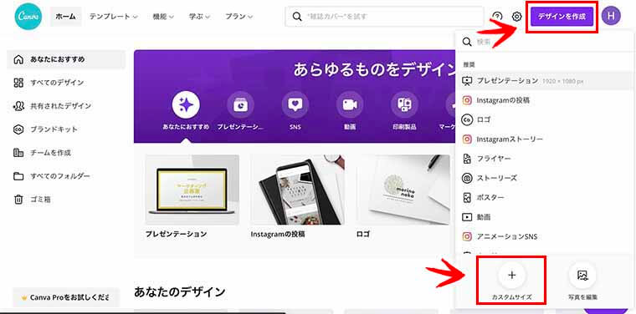
Task: Click the Canva logo
Action: pyautogui.click(x=28, y=16)
